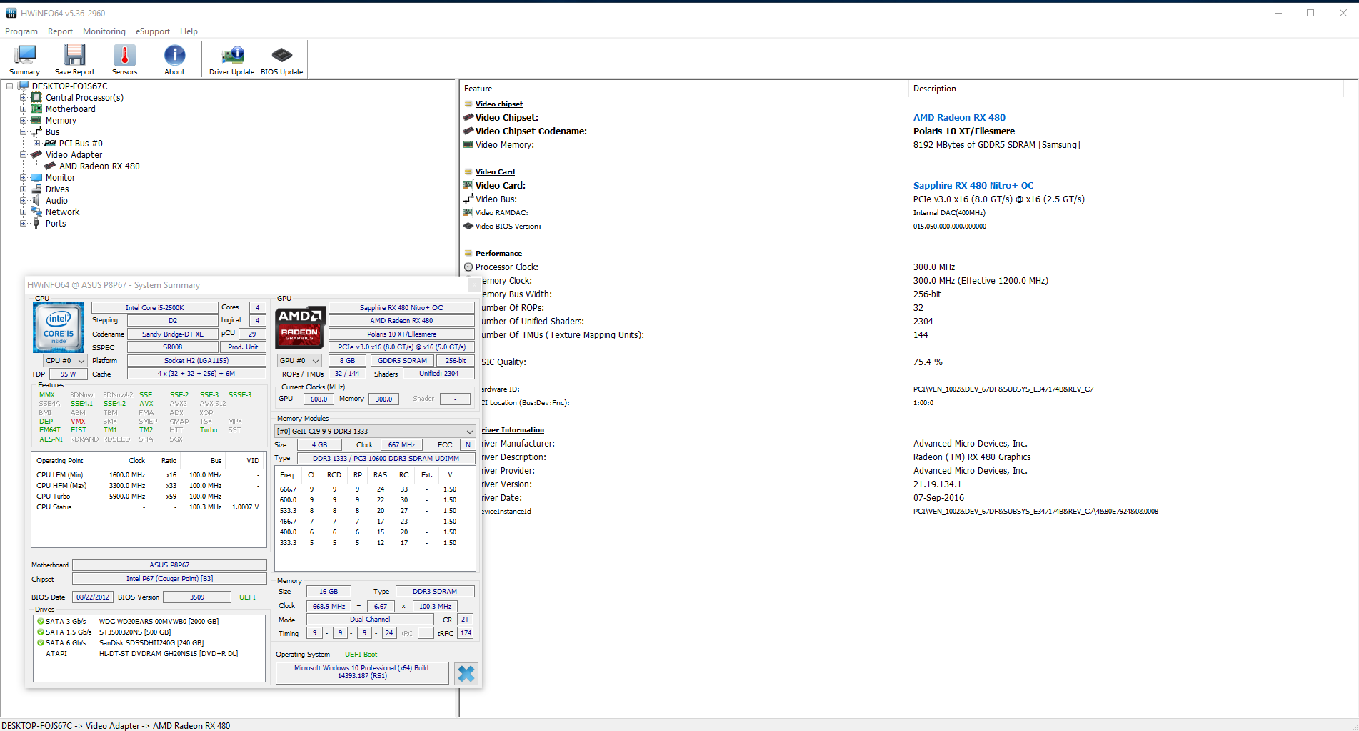Click the BIOS date '08/22/2012' field
The width and height of the screenshot is (1359, 731).
pyautogui.click(x=93, y=597)
